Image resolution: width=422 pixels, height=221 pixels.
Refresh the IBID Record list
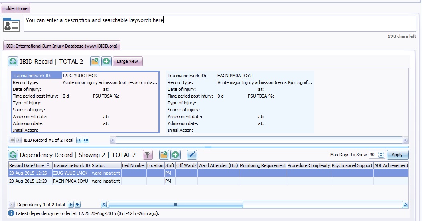click(13, 62)
